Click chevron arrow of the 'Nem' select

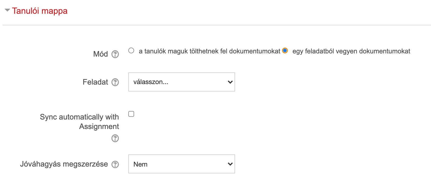(x=230, y=164)
